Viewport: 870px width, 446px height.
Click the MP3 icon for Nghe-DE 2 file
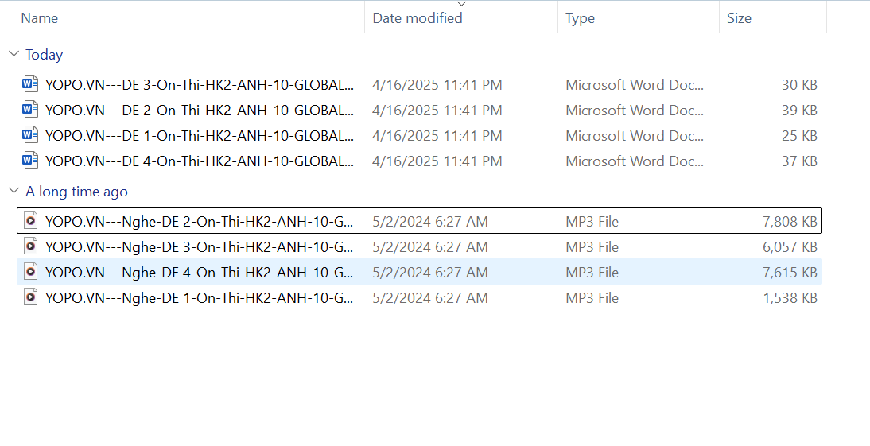click(x=30, y=221)
